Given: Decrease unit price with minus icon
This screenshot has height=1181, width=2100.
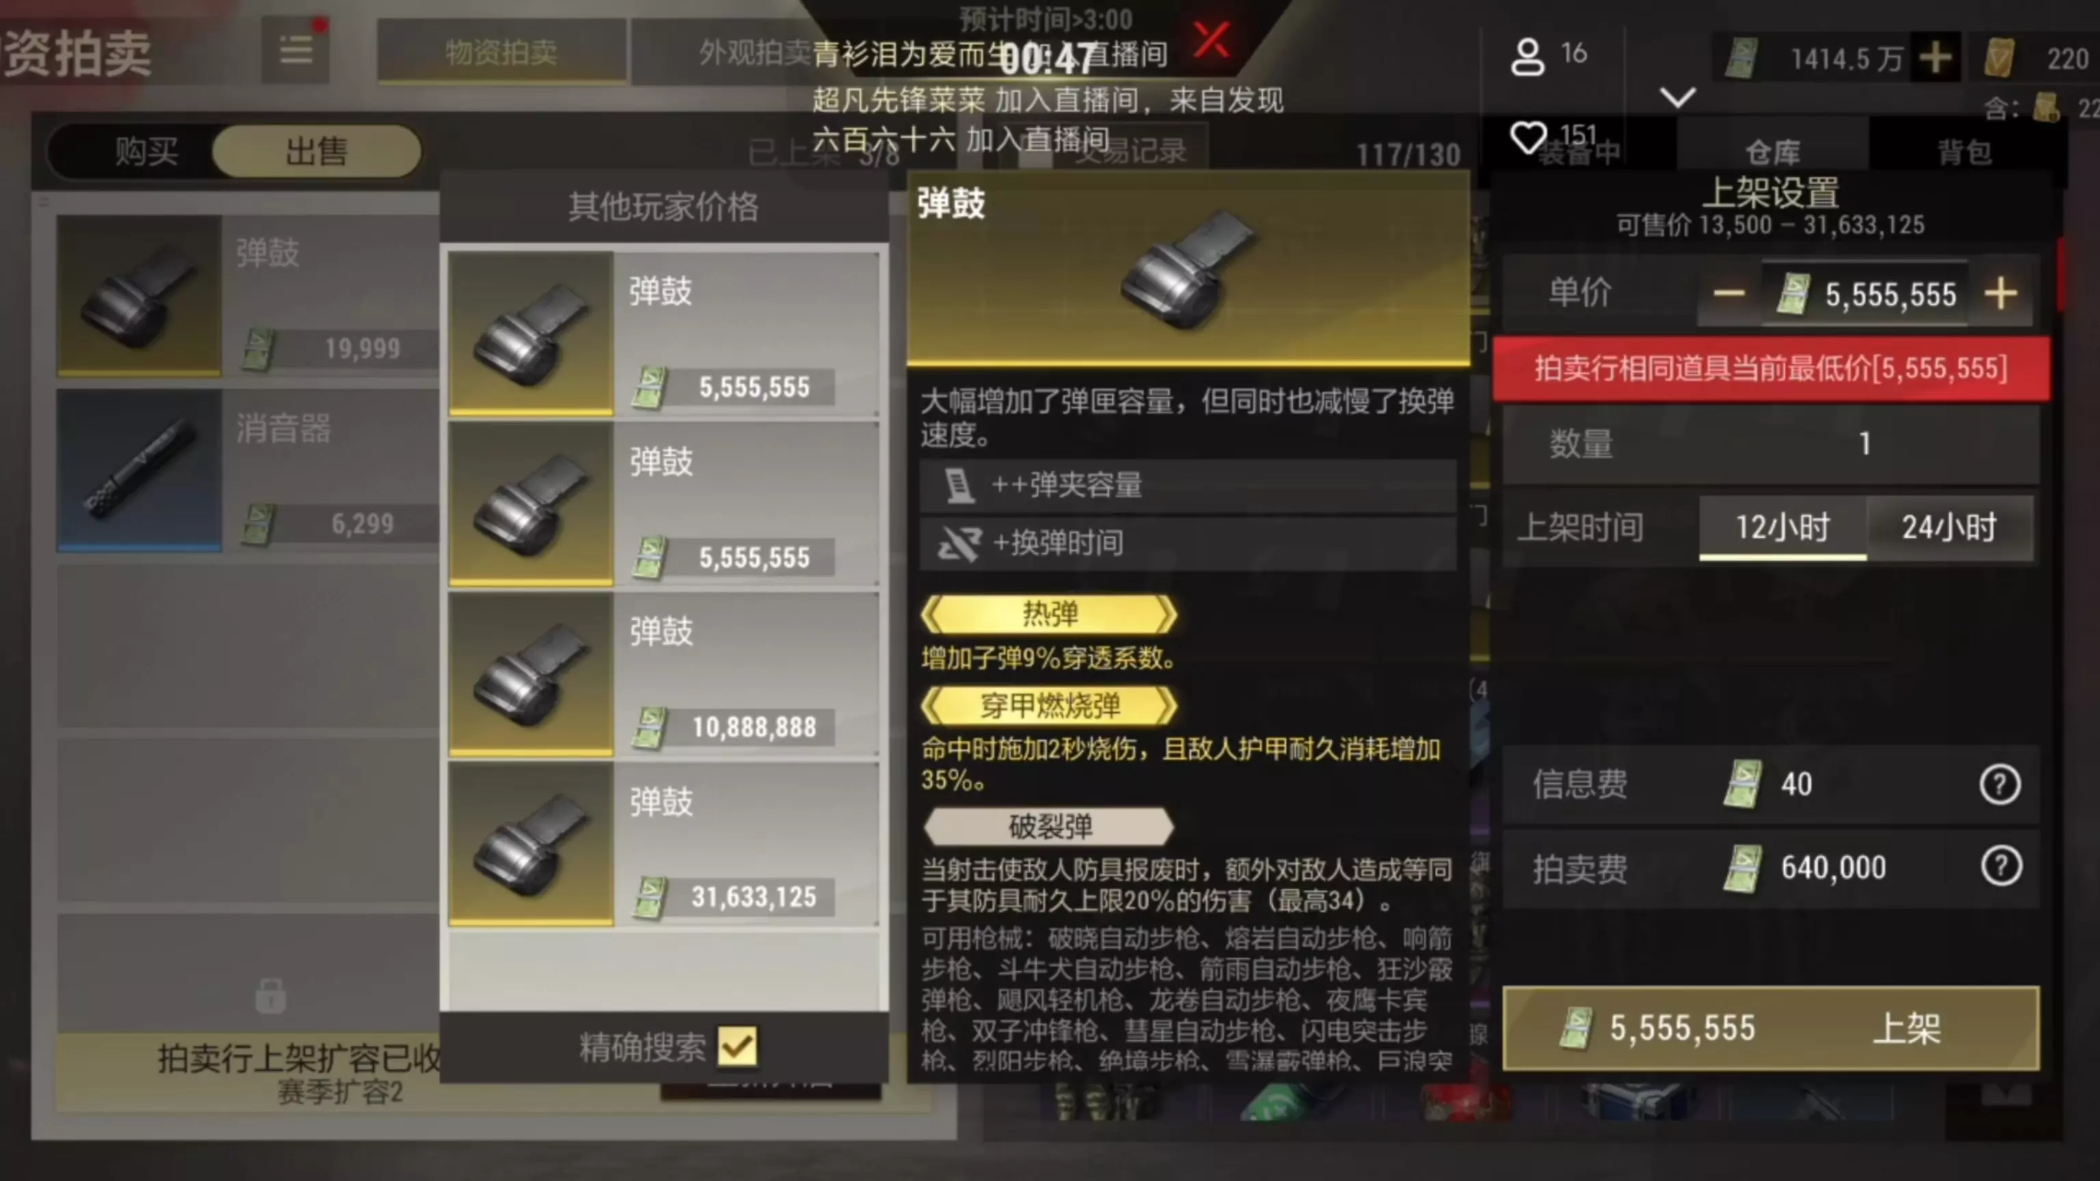Looking at the screenshot, I should [x=1729, y=293].
